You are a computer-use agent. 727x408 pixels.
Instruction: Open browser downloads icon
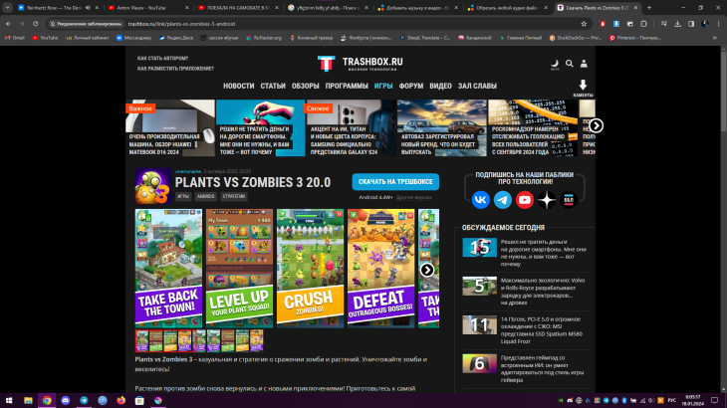click(x=677, y=24)
